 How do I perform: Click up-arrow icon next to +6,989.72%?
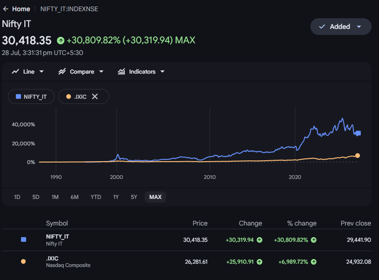[314, 262]
